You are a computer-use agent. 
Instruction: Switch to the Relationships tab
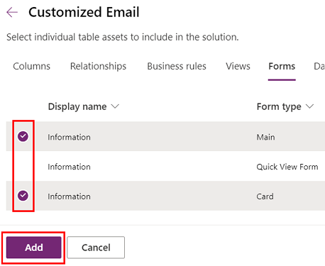[x=98, y=66]
